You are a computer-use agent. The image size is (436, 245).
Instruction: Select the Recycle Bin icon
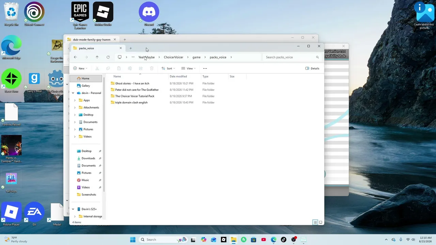pos(11,14)
